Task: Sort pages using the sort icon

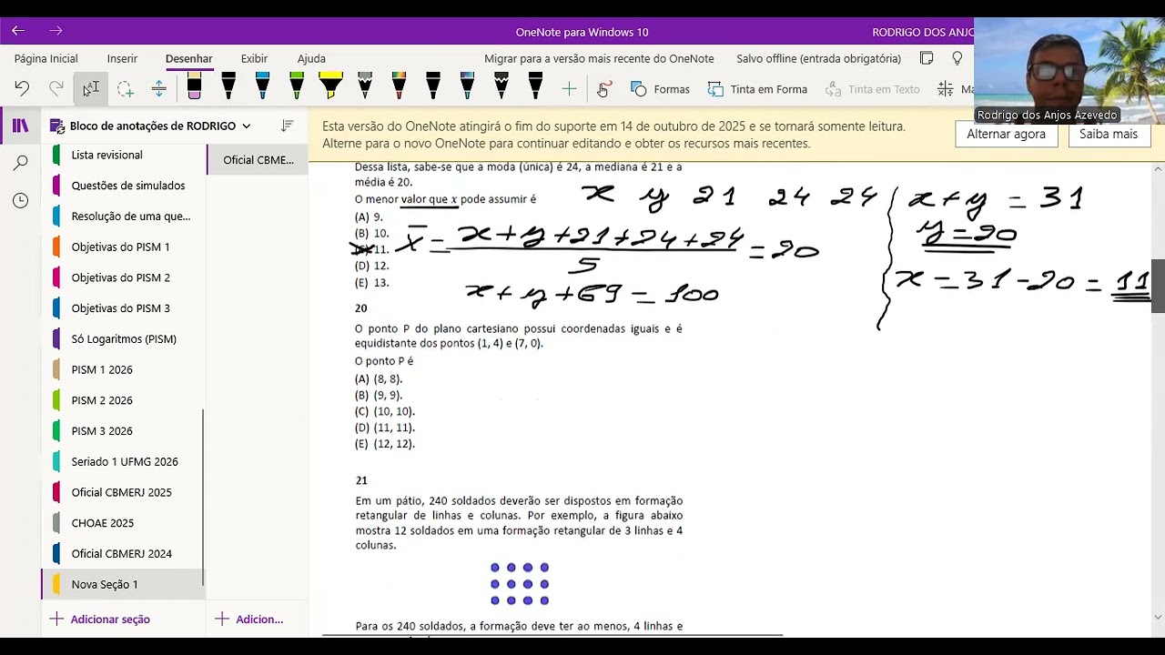Action: point(288,126)
